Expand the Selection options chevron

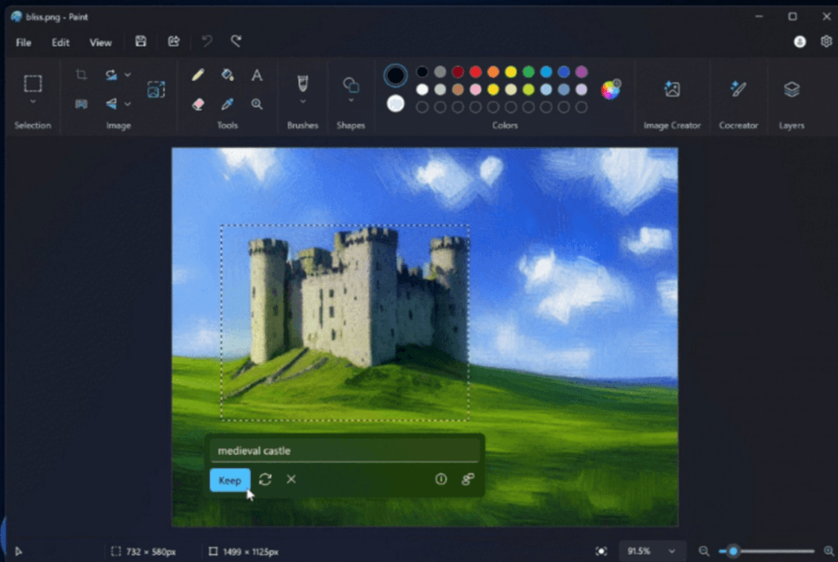point(33,101)
